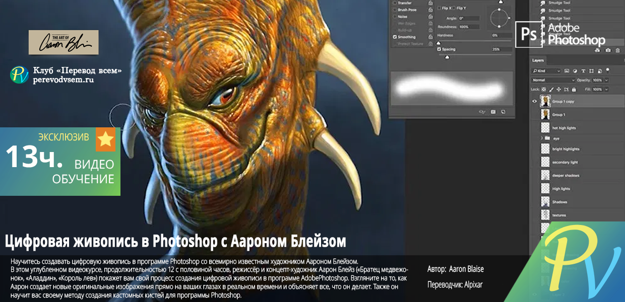Click the Group 1 copy layer thumbnail
The image size is (625, 302).
(545, 101)
